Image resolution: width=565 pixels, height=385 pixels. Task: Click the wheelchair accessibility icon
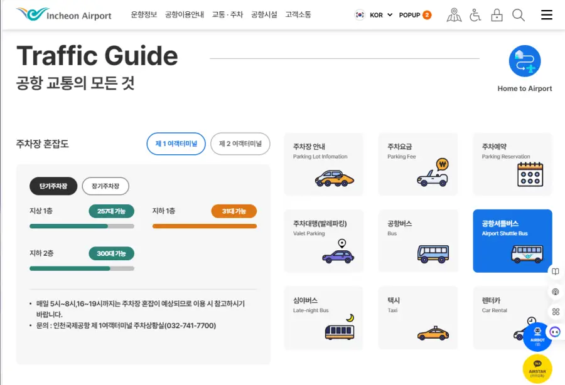click(x=475, y=14)
